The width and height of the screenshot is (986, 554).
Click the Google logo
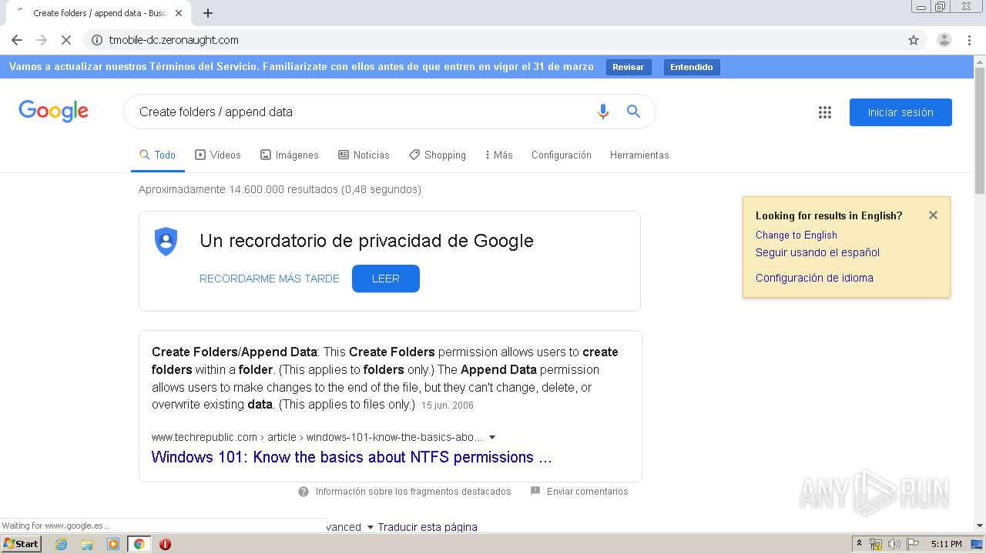click(x=53, y=112)
